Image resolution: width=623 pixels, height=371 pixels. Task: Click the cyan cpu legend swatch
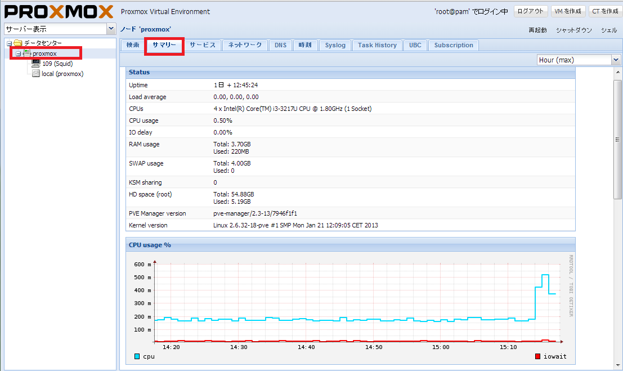tap(137, 356)
